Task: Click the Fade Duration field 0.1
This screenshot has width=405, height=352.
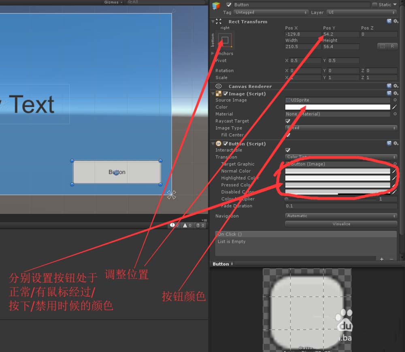Action: pos(341,206)
